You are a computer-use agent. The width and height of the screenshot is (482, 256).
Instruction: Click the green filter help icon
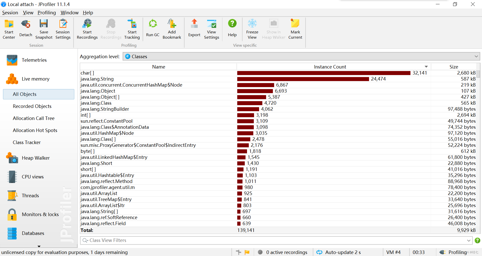click(x=477, y=240)
